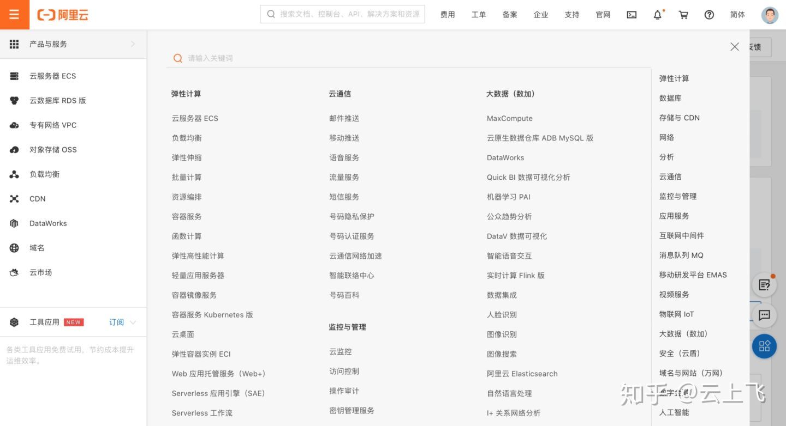Image resolution: width=786 pixels, height=426 pixels.
Task: Open 机器学习 PAI
Action: point(509,197)
